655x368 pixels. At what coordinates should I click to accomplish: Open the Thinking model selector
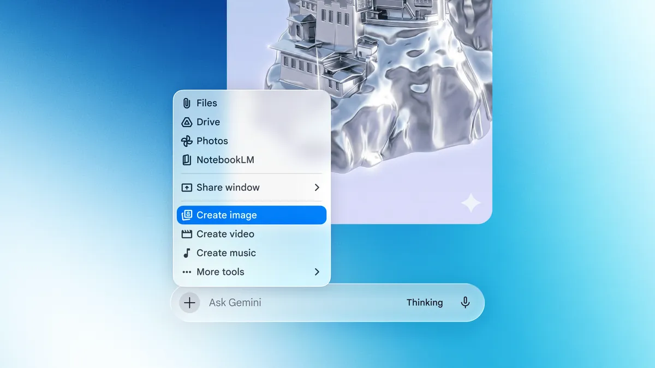pos(425,303)
